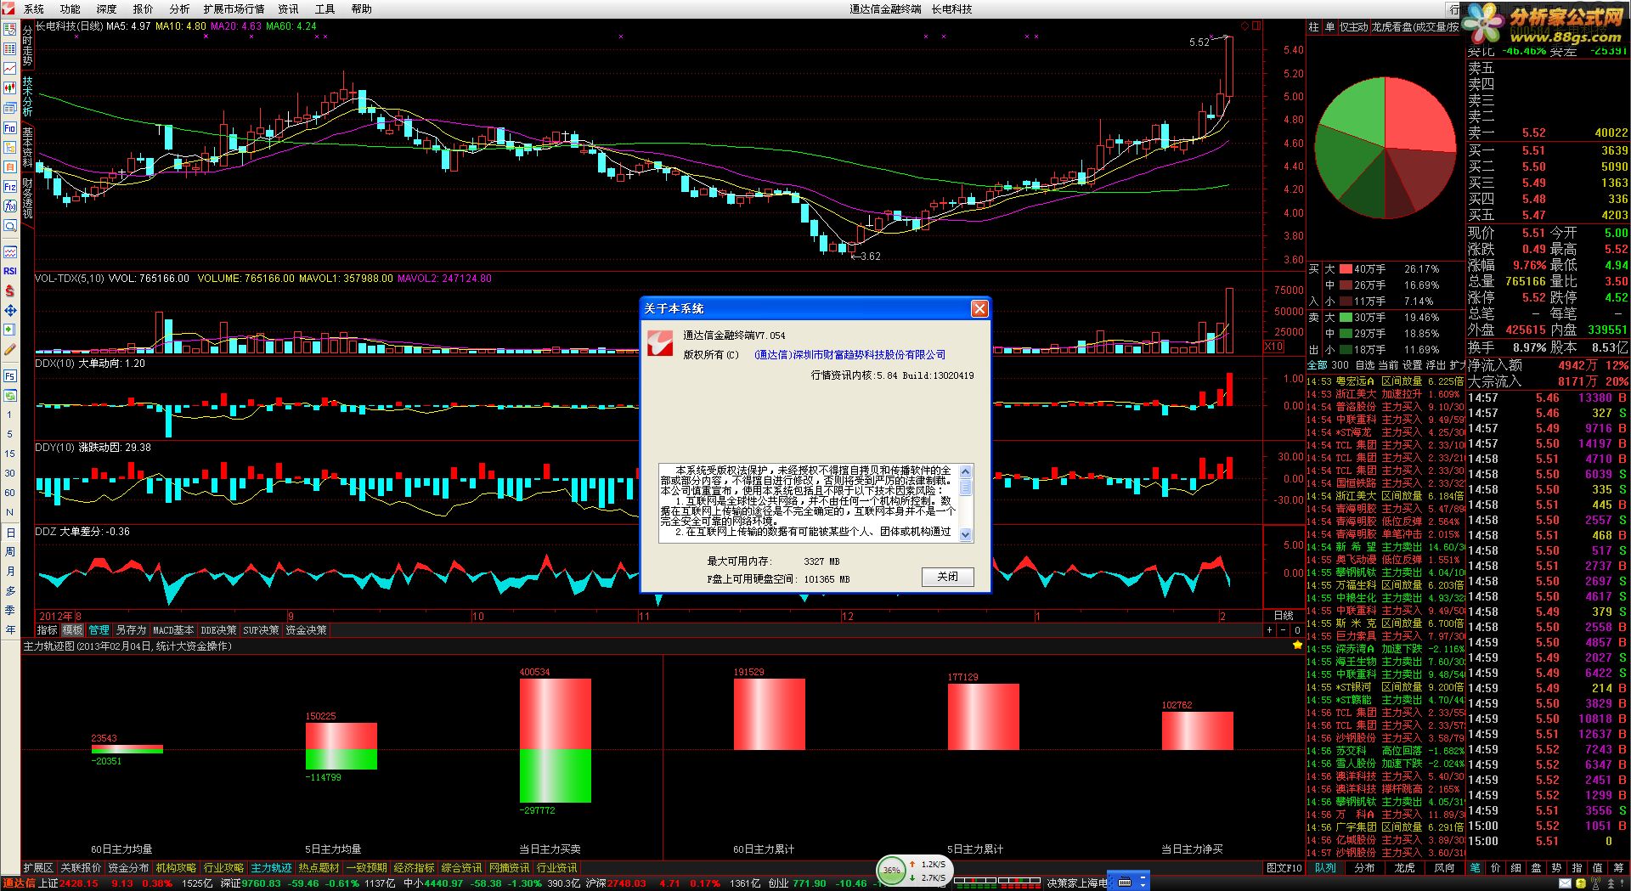Open the 帮助 menu
The image size is (1631, 891).
(x=362, y=9)
